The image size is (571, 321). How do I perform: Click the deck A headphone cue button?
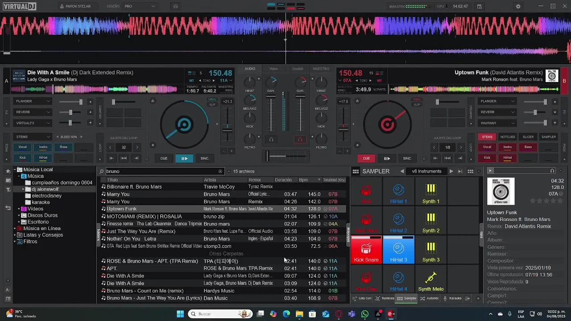pos(271,140)
